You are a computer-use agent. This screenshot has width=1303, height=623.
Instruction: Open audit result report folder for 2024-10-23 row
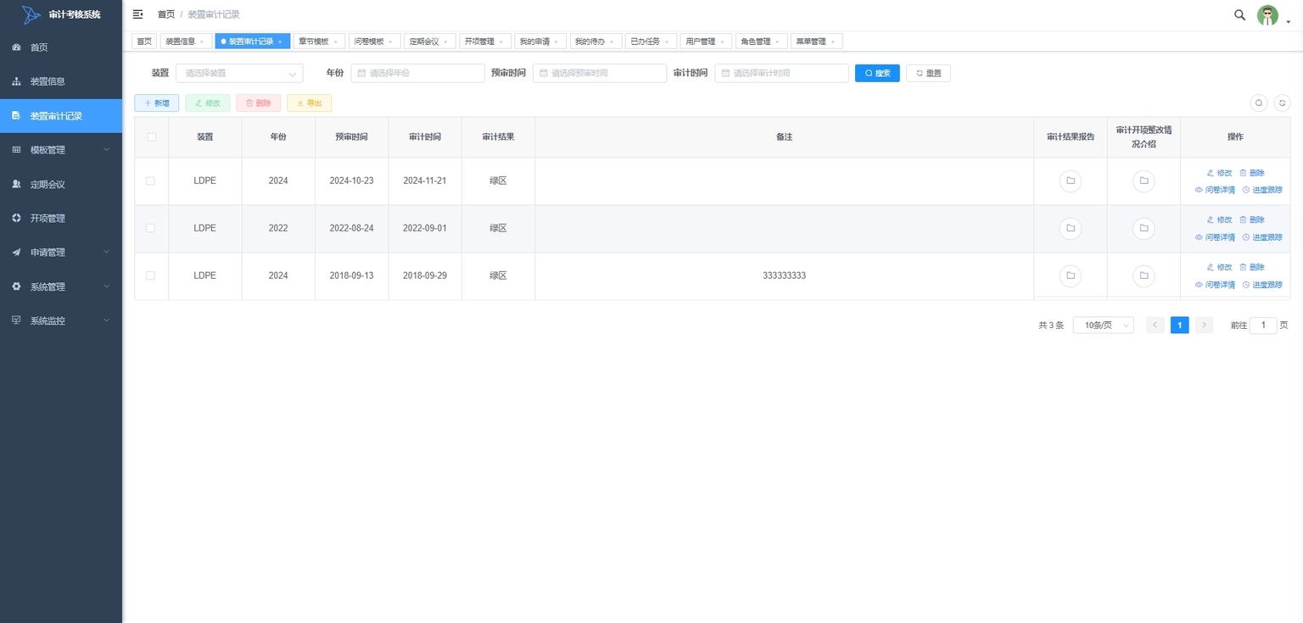(x=1071, y=181)
